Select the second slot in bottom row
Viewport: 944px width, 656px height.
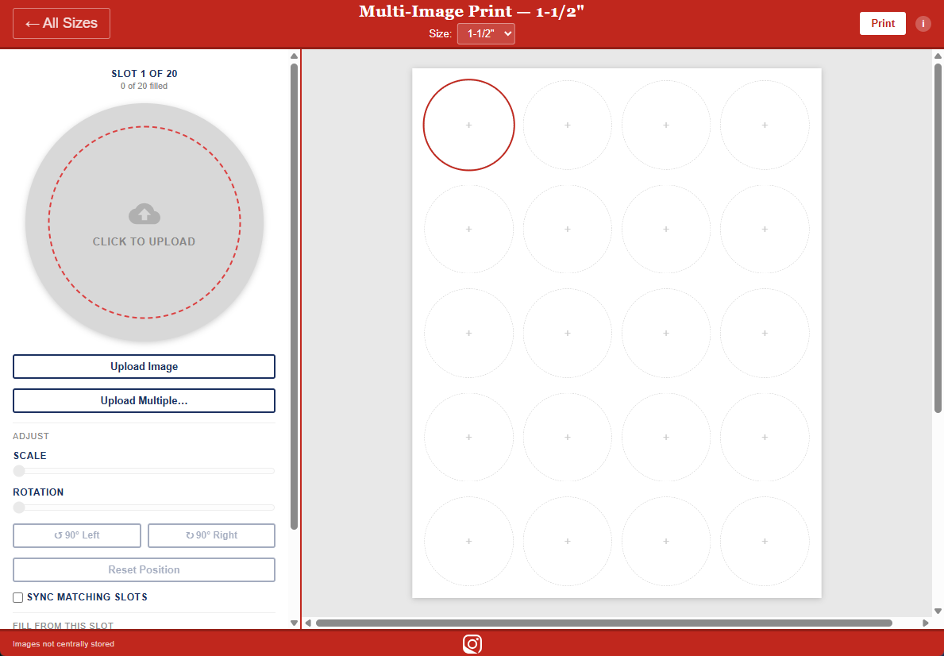tap(567, 542)
